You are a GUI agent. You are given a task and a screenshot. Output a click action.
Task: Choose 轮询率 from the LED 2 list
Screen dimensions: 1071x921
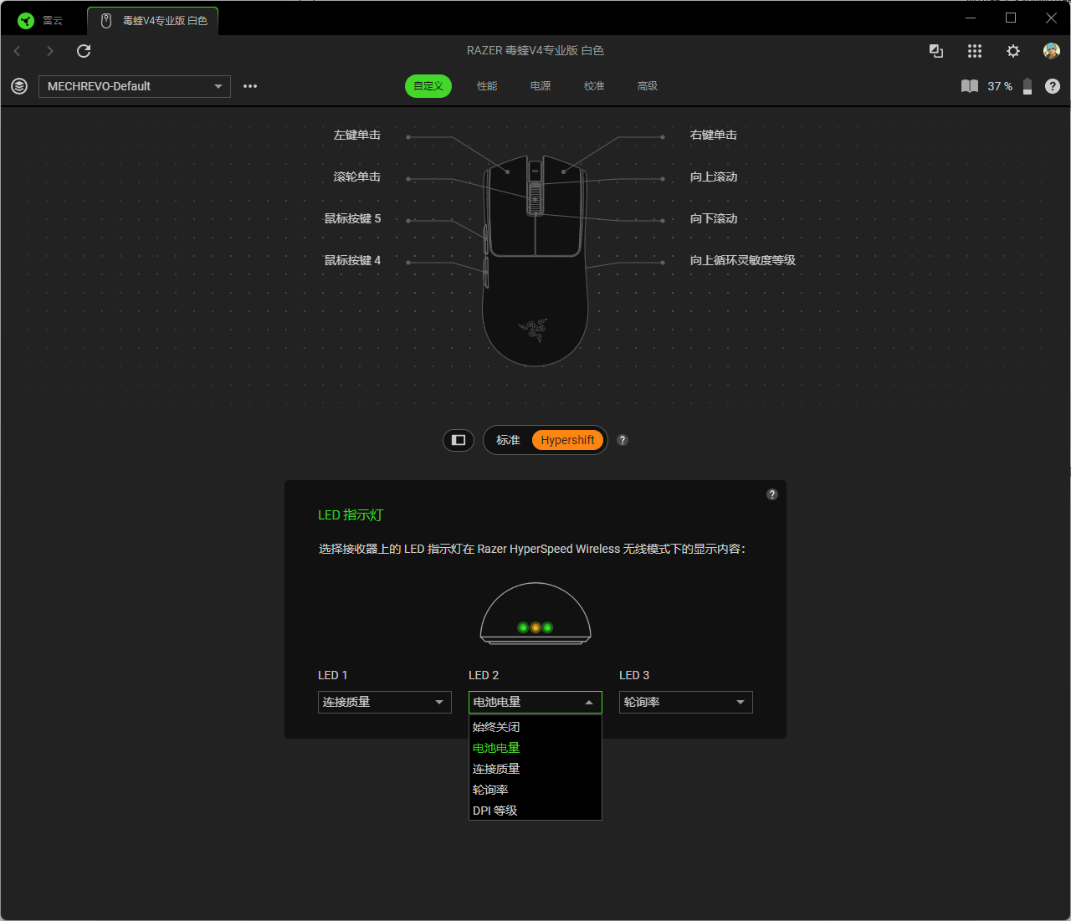(535, 790)
